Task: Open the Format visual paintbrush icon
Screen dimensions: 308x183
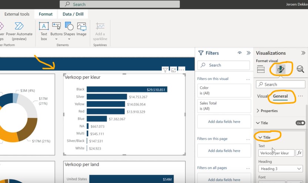Action: pos(281,69)
